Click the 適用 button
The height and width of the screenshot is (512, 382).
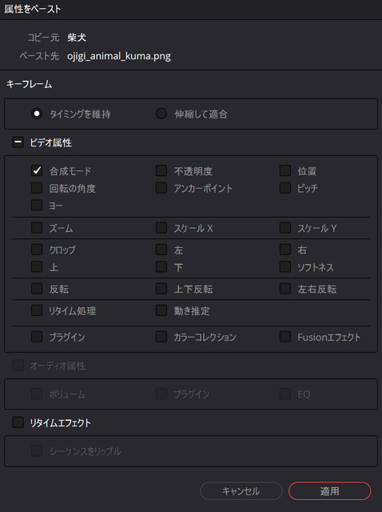330,490
